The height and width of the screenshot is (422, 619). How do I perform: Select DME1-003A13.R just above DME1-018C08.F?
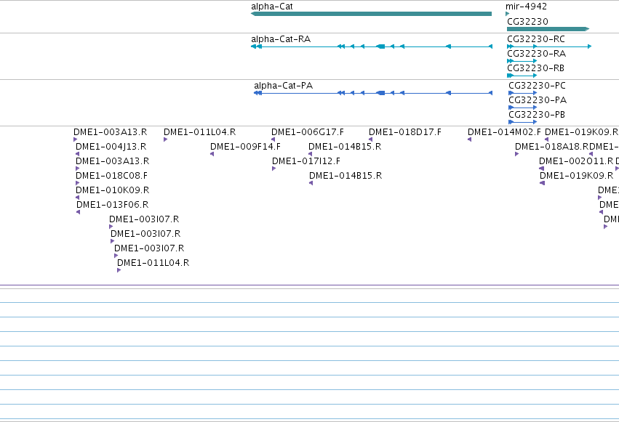tap(77, 169)
